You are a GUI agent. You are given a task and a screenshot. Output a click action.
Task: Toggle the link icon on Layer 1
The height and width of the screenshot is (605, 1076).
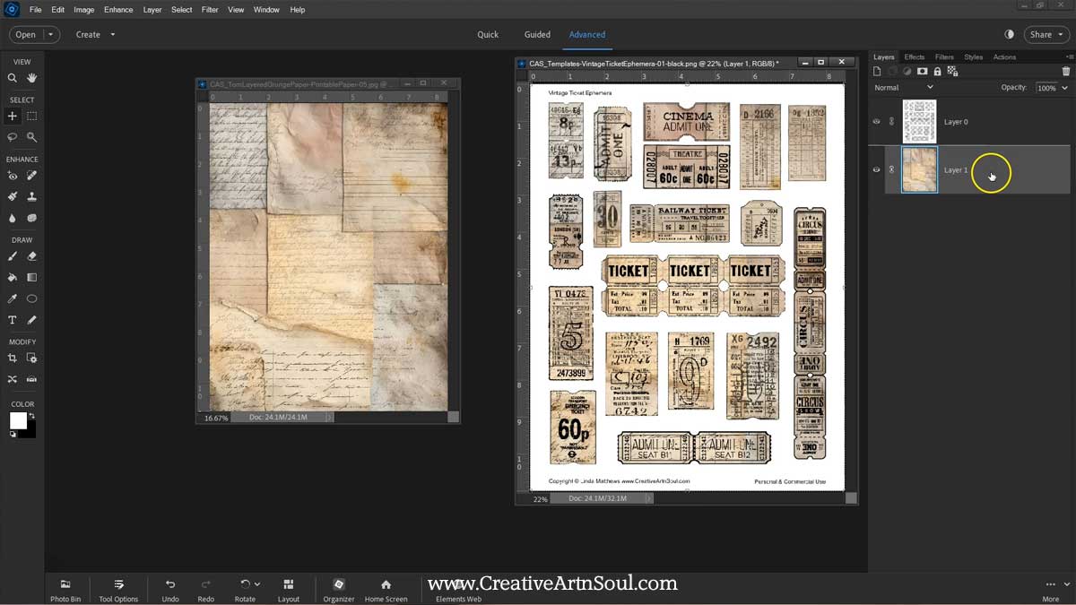891,169
